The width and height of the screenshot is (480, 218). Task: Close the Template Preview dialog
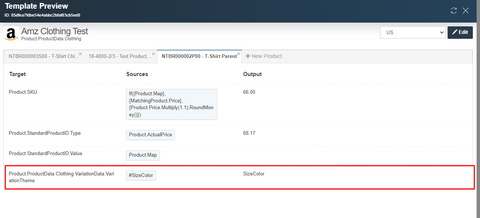point(466,11)
